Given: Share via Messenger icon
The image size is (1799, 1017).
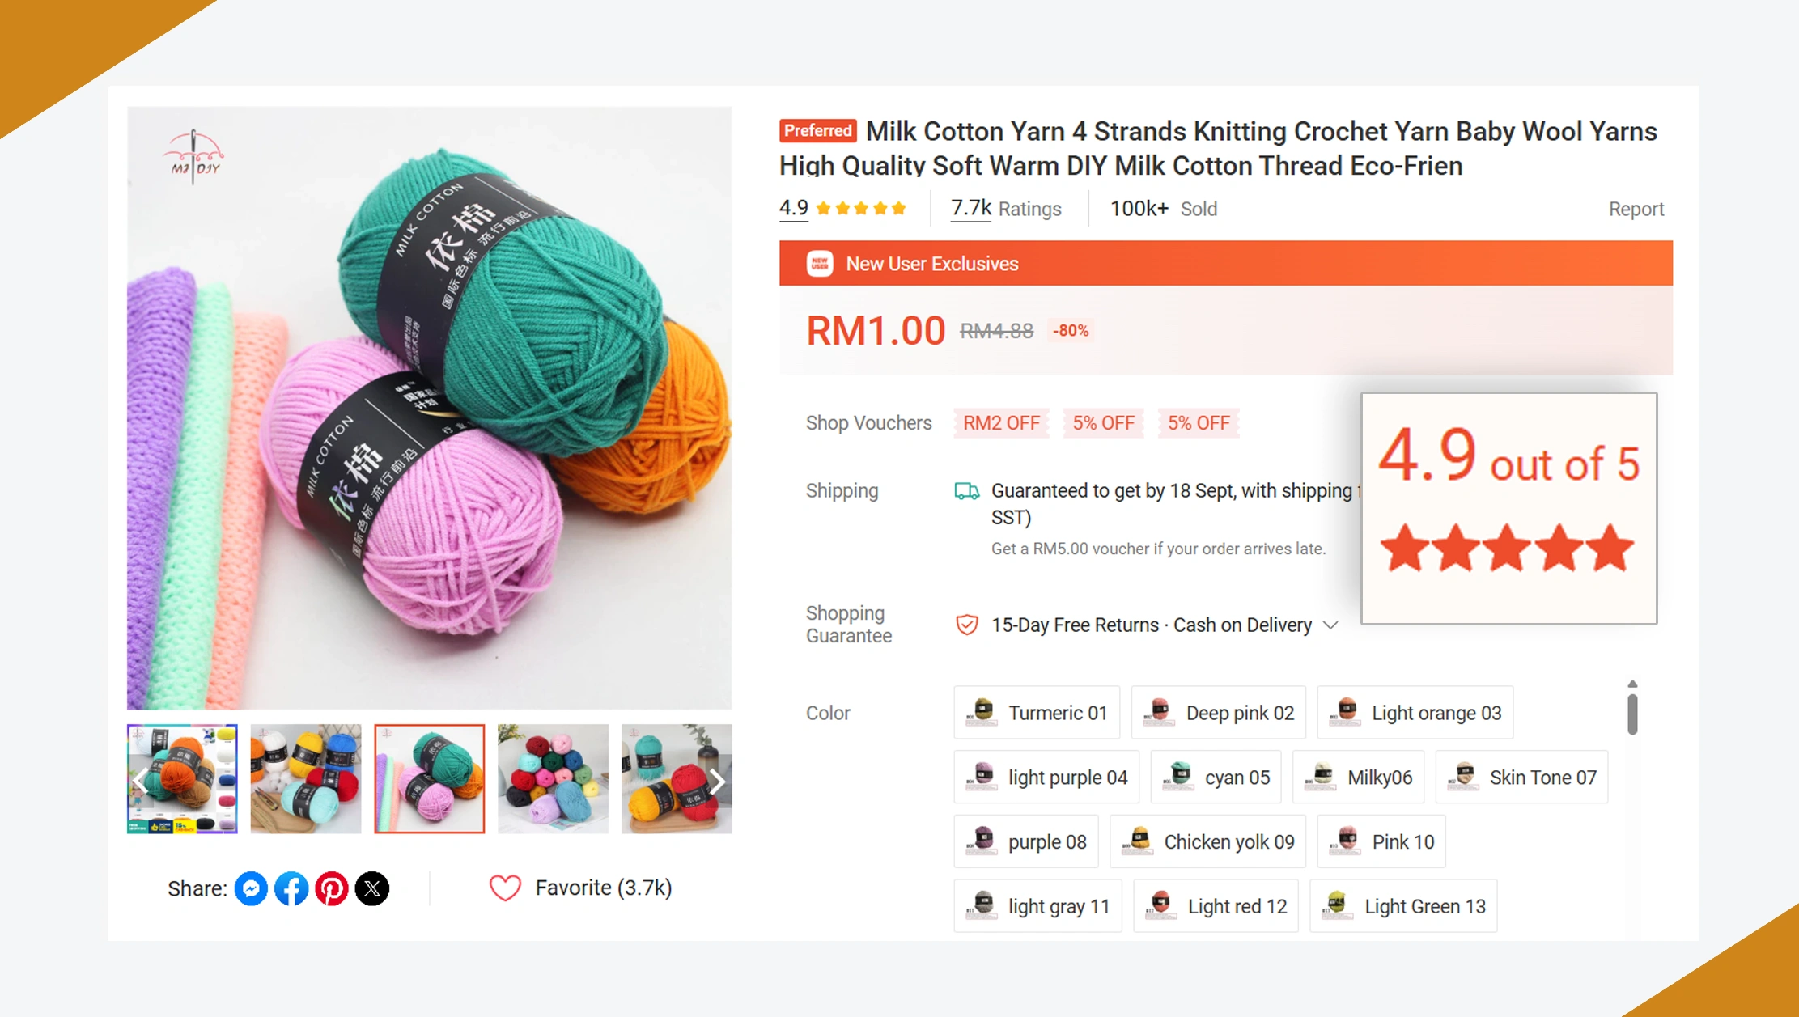Looking at the screenshot, I should pyautogui.click(x=251, y=888).
